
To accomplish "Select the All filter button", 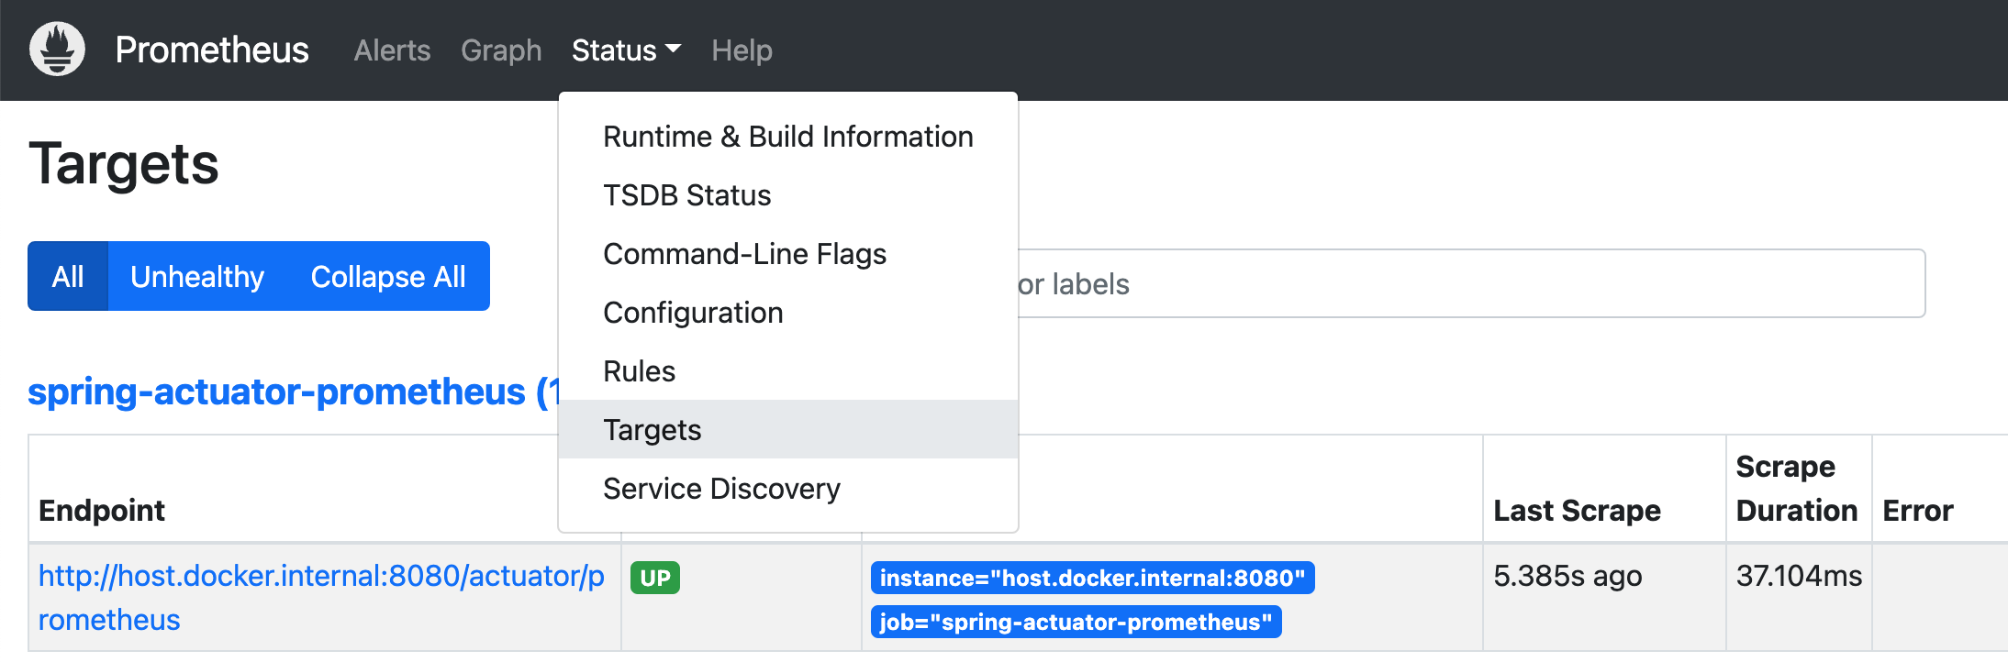I will click(68, 276).
